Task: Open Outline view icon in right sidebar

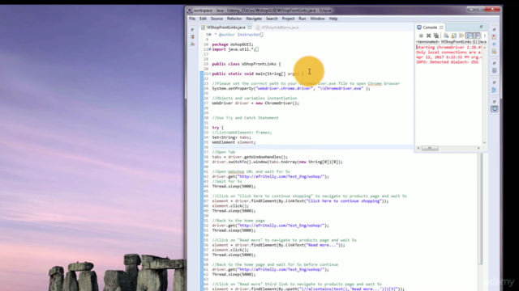Action: point(494,90)
